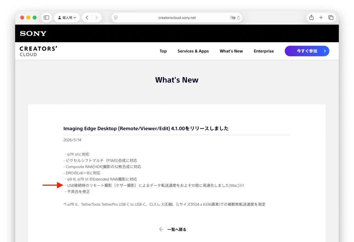Open the Enterprise menu item

[264, 51]
